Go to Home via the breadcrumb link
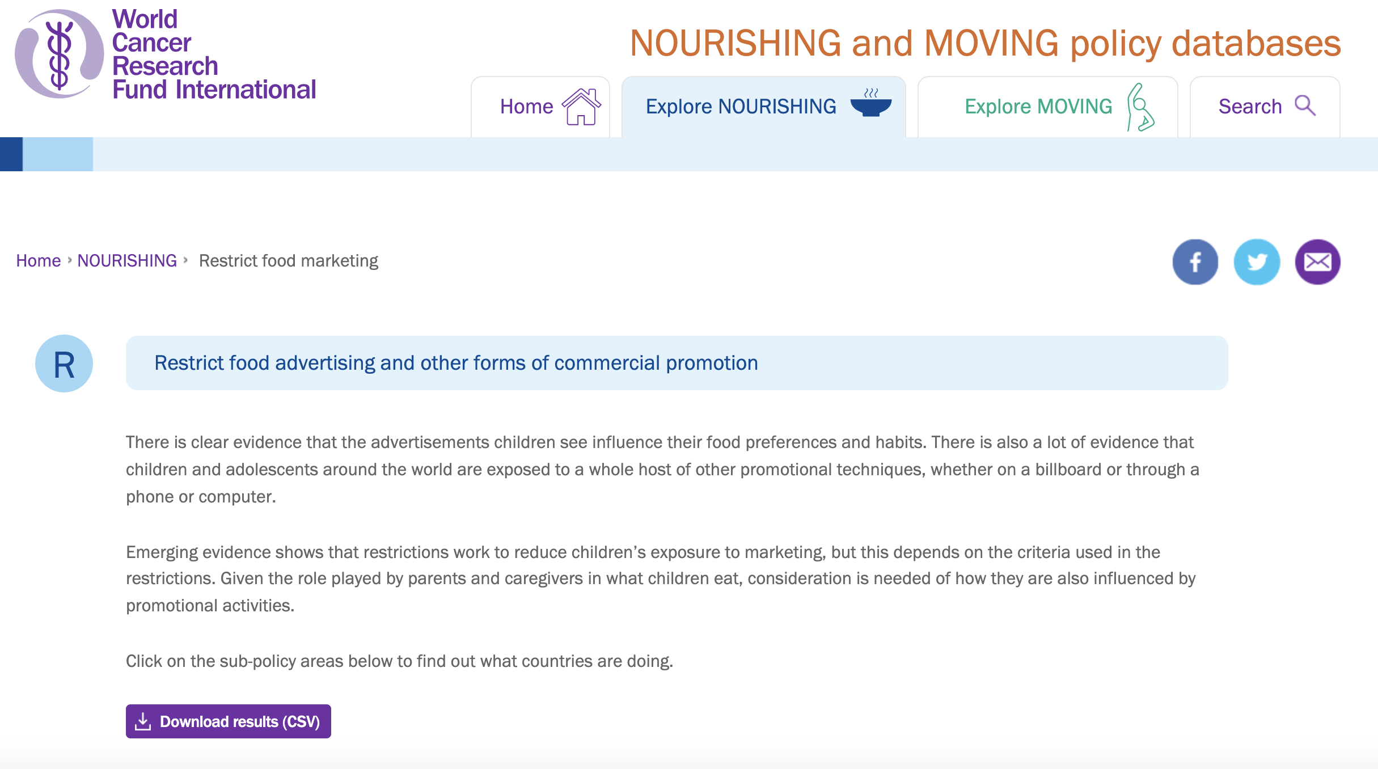The height and width of the screenshot is (769, 1378). coord(38,261)
